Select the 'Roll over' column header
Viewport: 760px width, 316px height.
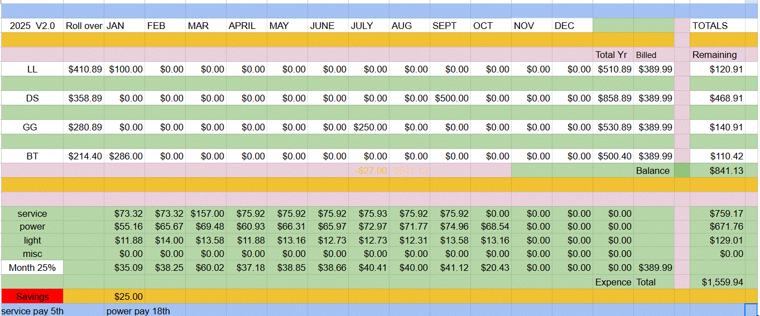[x=84, y=26]
